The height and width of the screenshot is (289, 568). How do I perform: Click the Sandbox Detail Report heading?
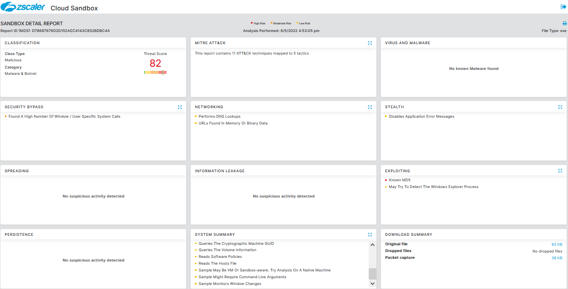click(32, 23)
